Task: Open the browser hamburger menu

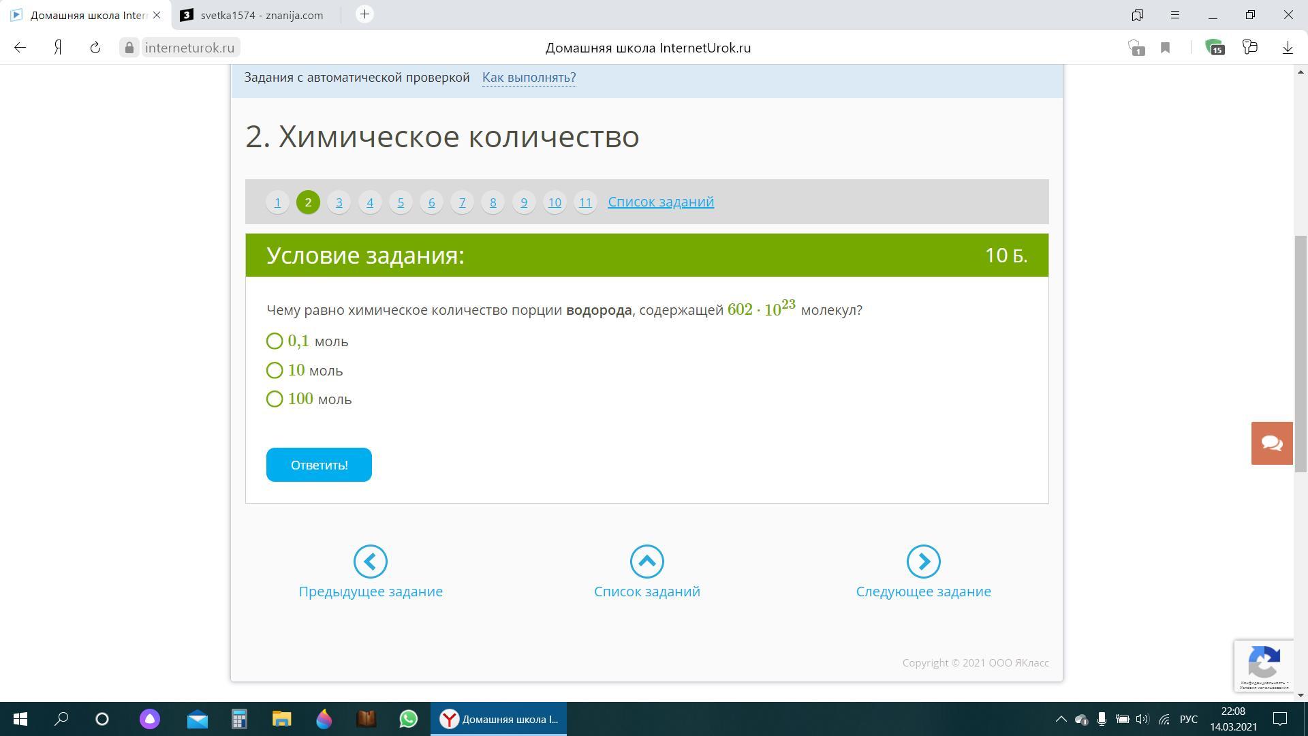Action: point(1175,14)
